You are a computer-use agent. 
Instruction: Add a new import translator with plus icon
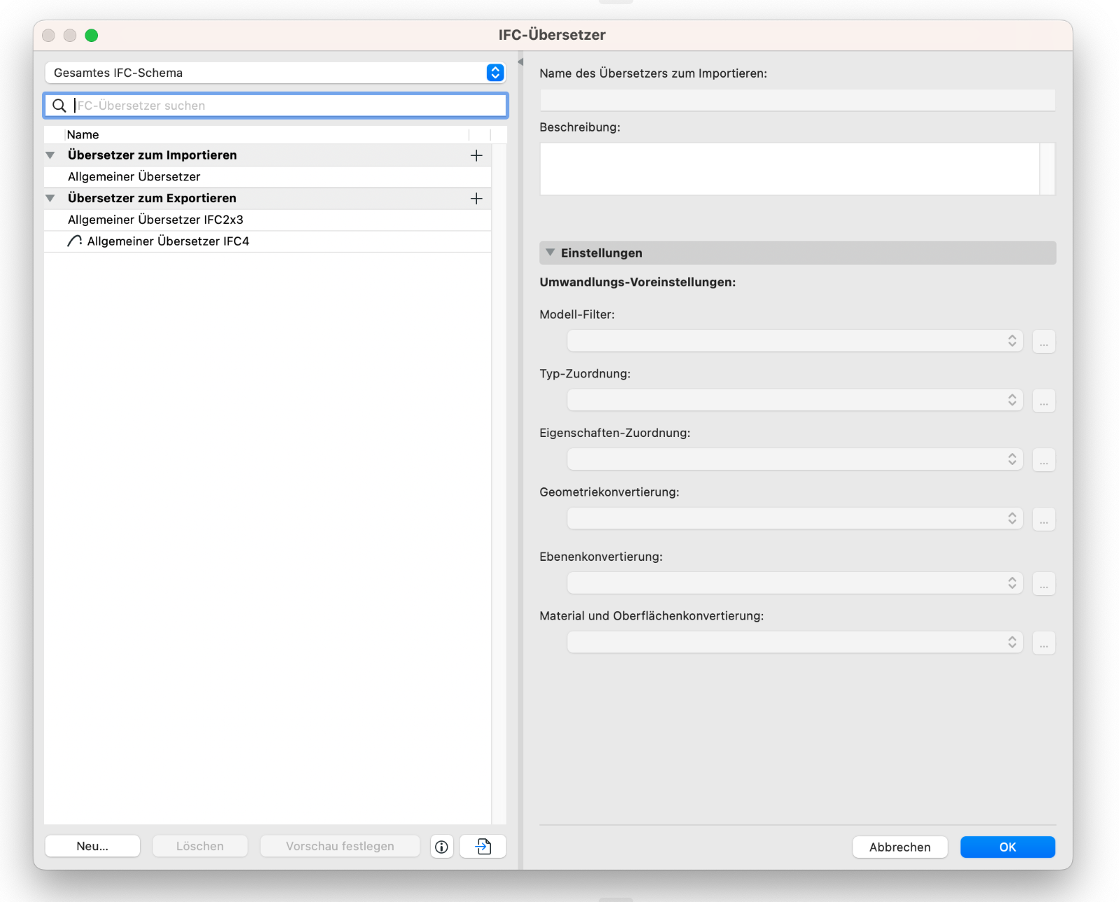pos(476,155)
